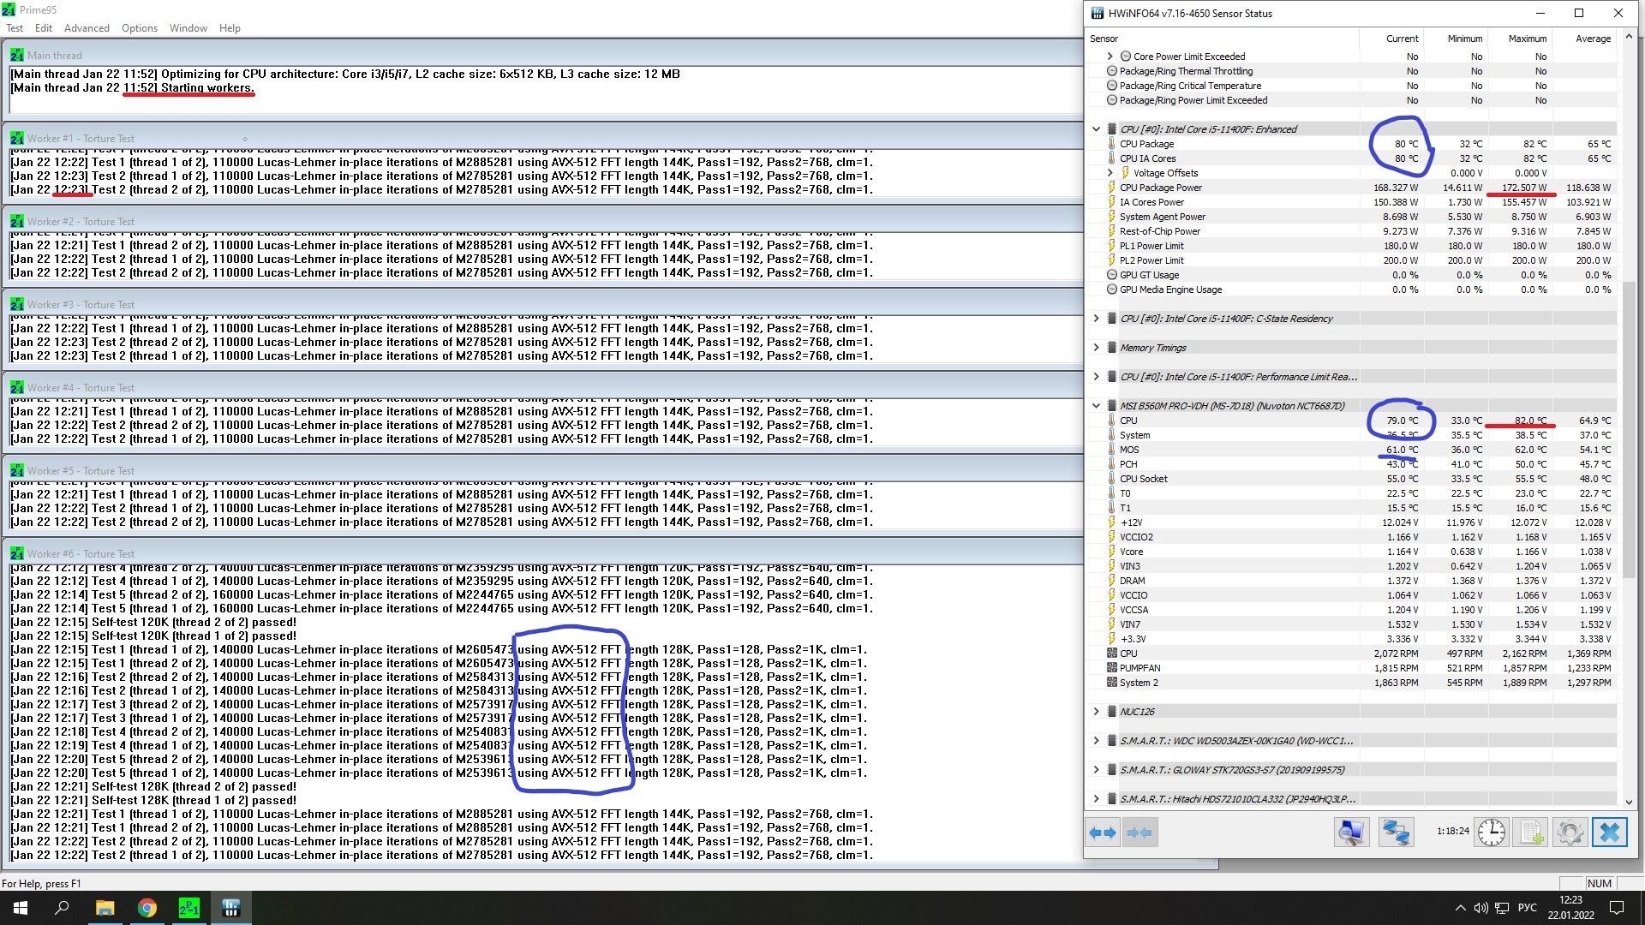Click the expand columns arrows button
This screenshot has width=1645, height=925.
click(1103, 832)
